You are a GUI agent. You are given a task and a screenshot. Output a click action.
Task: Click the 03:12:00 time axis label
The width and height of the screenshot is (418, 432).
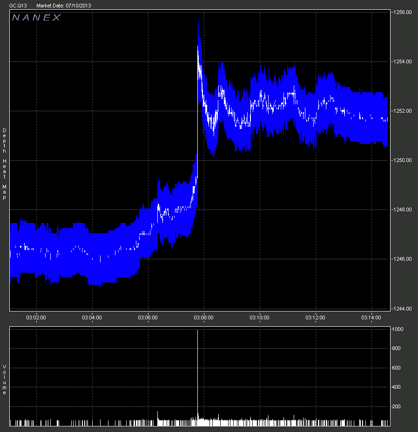316,317
